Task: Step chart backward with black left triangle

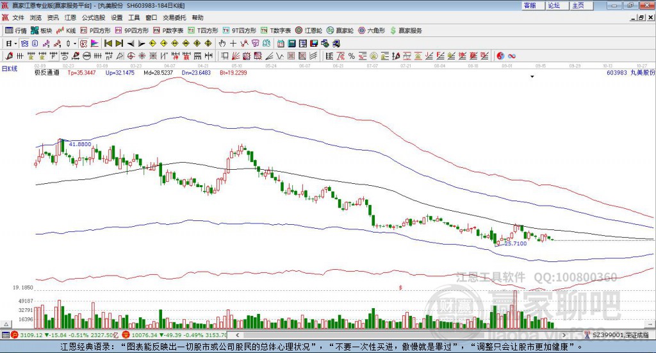Action: (x=131, y=43)
